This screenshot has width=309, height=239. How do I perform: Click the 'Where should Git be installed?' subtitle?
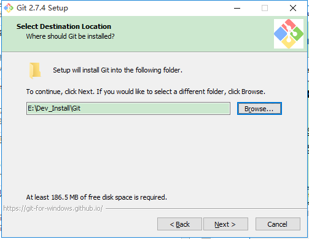70,36
